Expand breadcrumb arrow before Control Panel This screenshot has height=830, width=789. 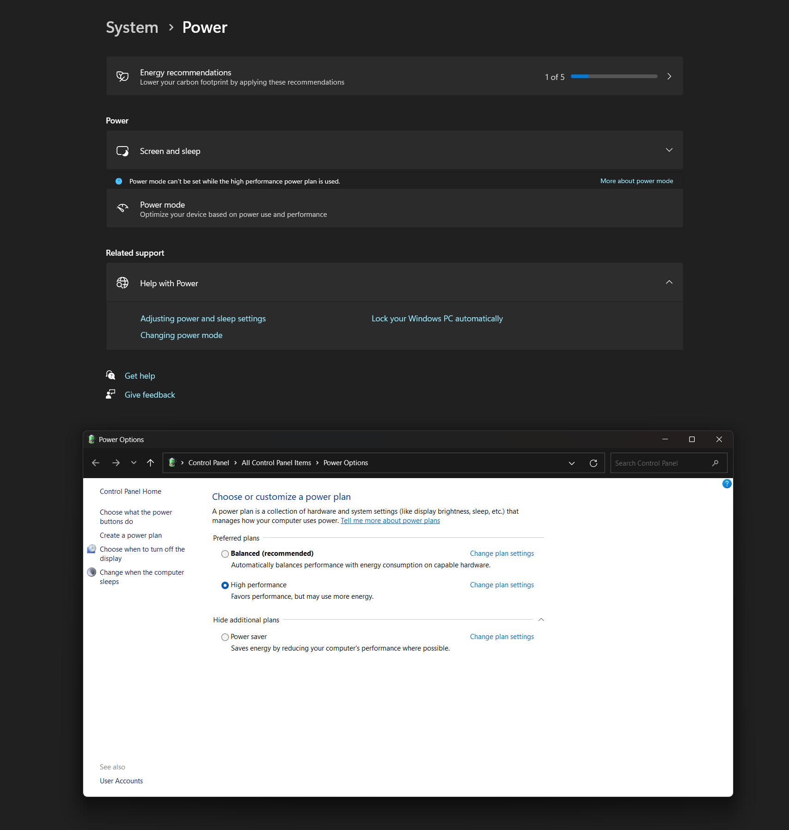click(182, 463)
